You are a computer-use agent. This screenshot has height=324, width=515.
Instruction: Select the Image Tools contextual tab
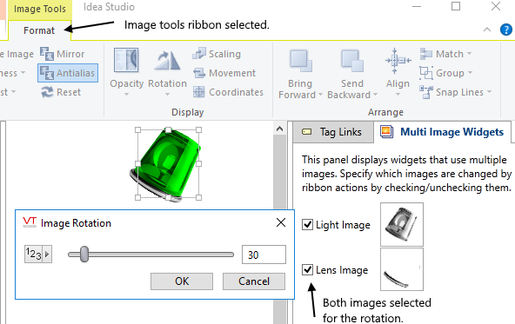point(40,9)
